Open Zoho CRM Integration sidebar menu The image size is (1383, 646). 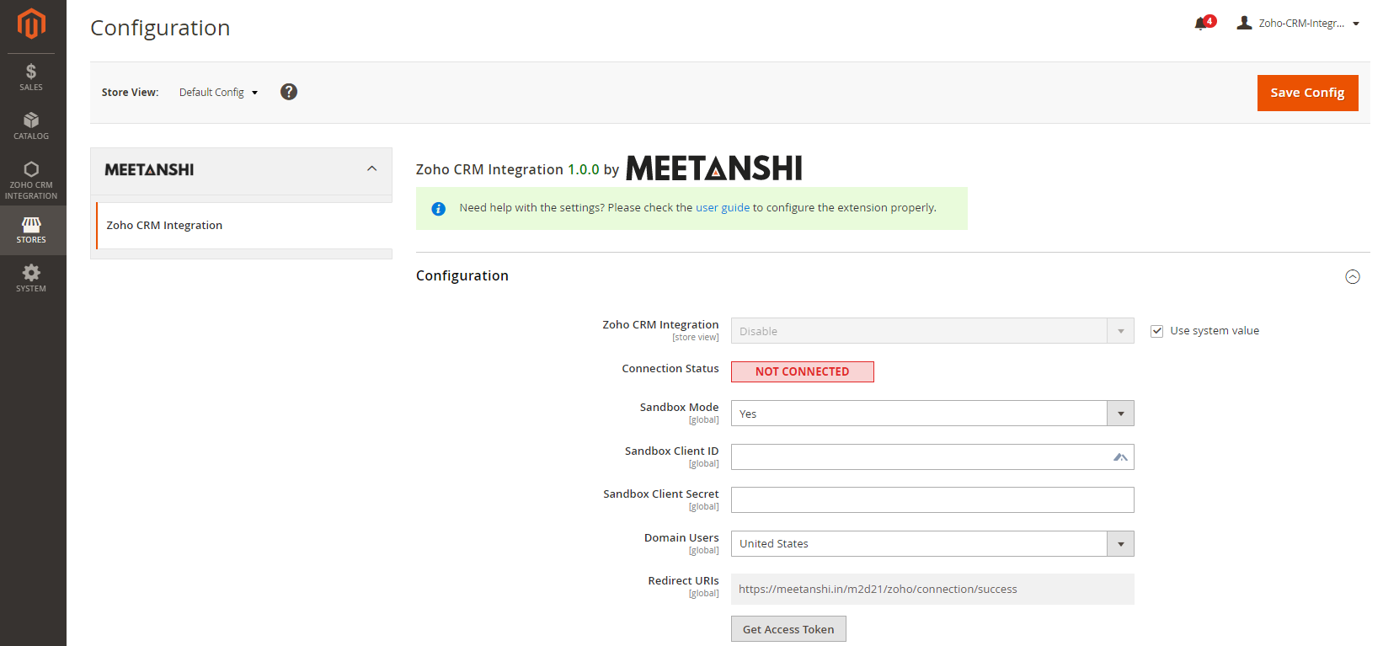click(31, 181)
